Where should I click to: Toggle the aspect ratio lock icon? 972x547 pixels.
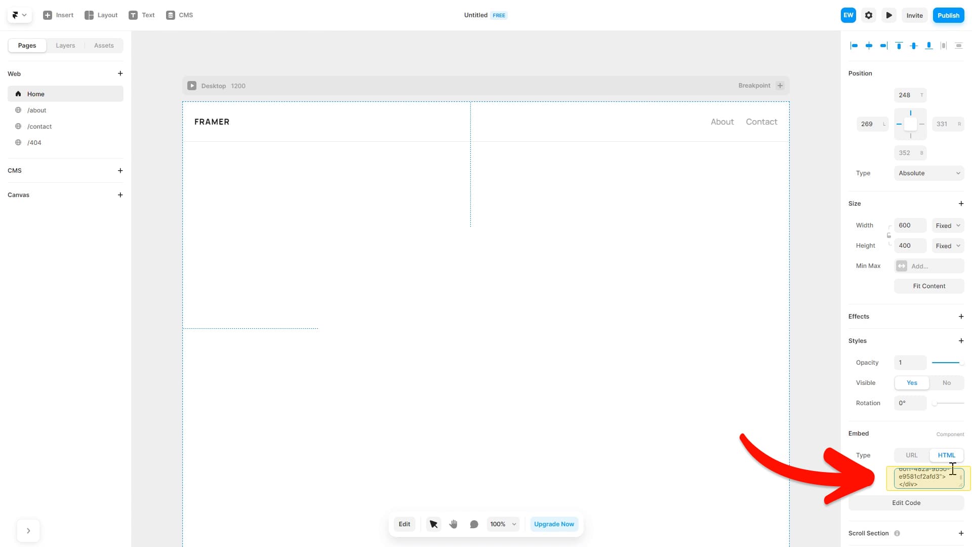pos(888,236)
